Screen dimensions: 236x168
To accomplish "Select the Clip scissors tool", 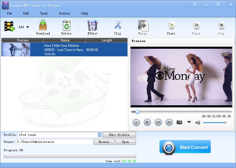I will [x=117, y=27].
